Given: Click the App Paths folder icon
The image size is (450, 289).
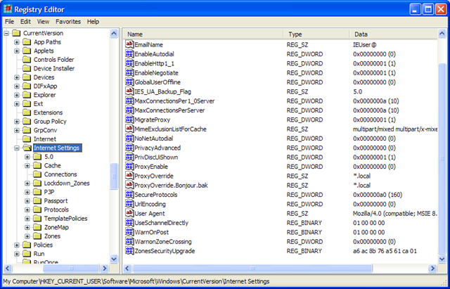Looking at the screenshot, I should pyautogui.click(x=27, y=42).
